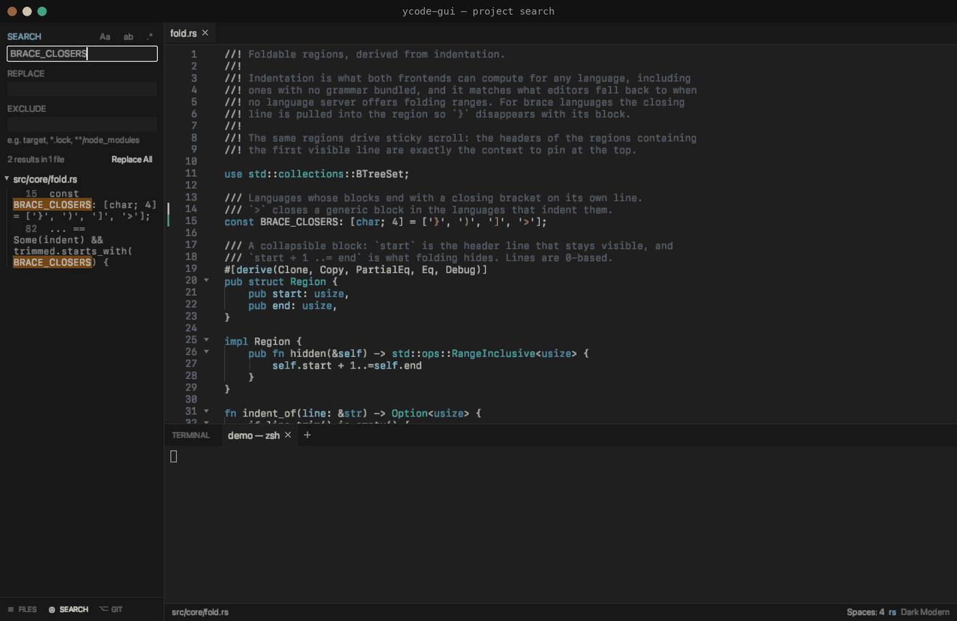
Task: Open the FILES sidebar view
Action: [22, 609]
